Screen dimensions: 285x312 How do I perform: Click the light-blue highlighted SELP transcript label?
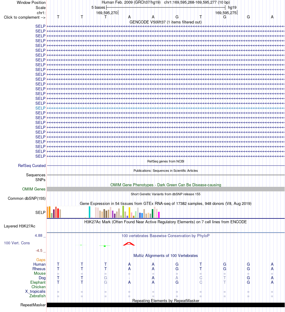(x=40, y=108)
